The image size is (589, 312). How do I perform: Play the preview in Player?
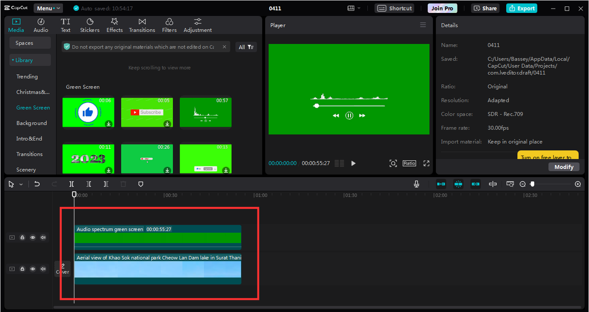[x=353, y=163]
